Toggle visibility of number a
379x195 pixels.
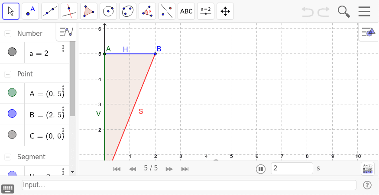(12, 52)
